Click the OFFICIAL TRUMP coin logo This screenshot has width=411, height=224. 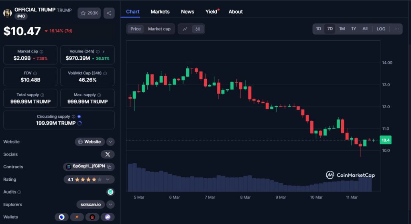point(7,13)
